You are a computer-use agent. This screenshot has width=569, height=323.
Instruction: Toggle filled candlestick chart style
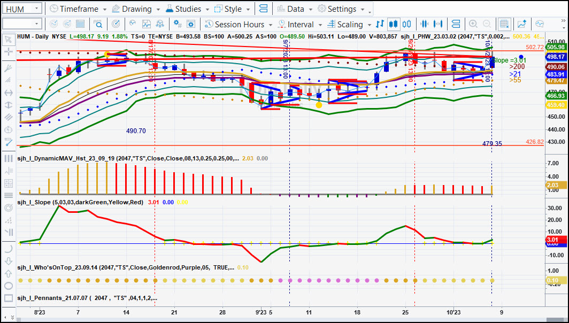393,24
